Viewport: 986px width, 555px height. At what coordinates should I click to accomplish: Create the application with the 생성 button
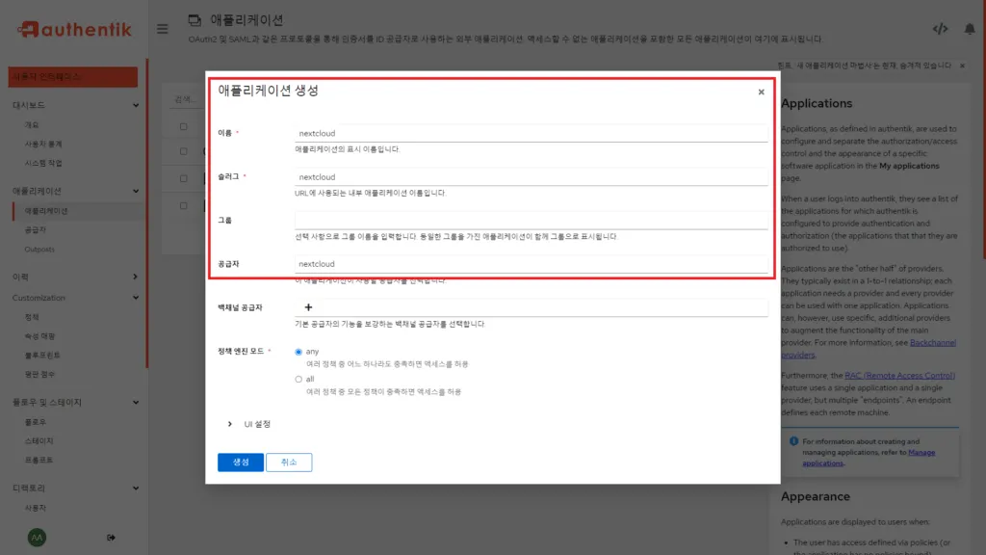click(240, 462)
